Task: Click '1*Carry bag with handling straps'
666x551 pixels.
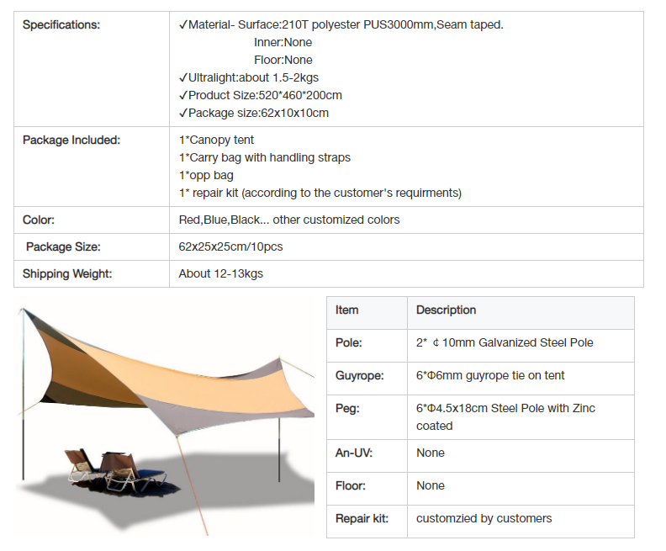Action: point(265,157)
